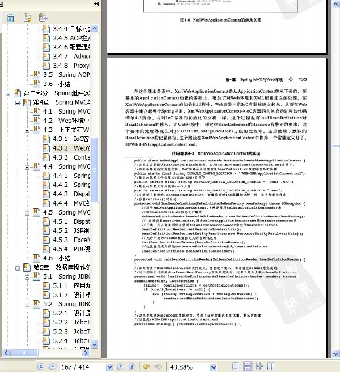Open bookmark 4.5.1 Dispatcher
This screenshot has height=372, width=340.
(71, 221)
